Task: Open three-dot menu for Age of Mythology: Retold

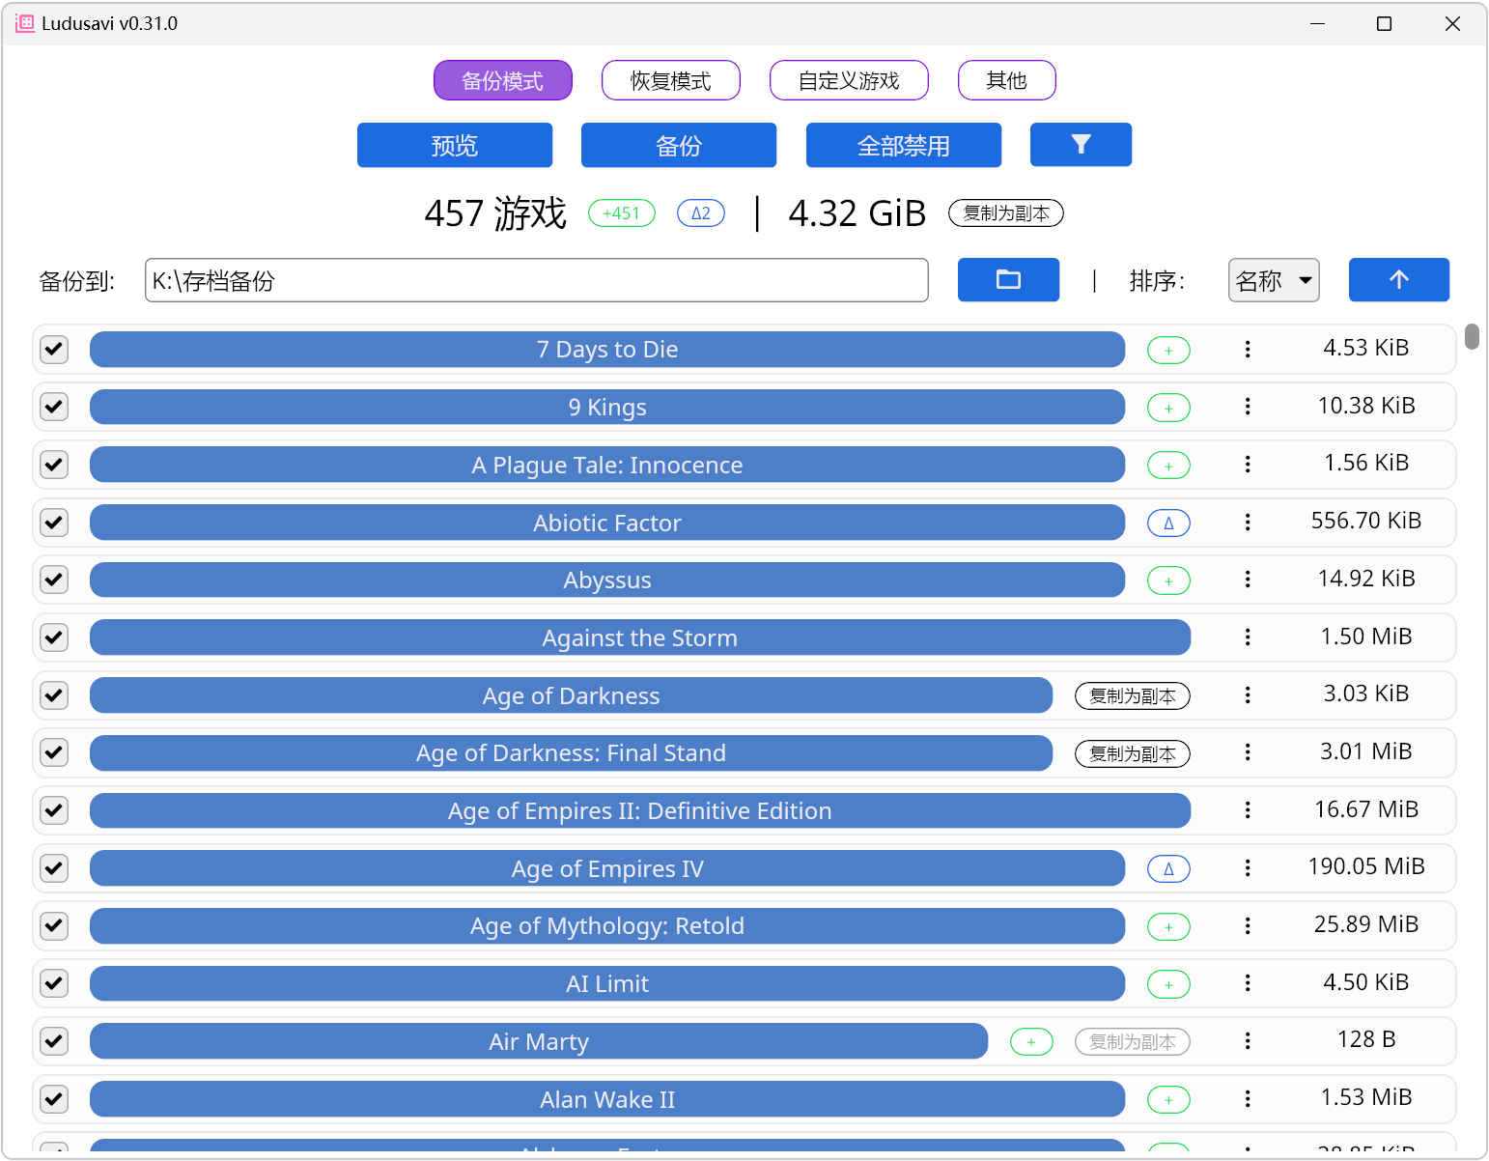Action: pyautogui.click(x=1248, y=925)
